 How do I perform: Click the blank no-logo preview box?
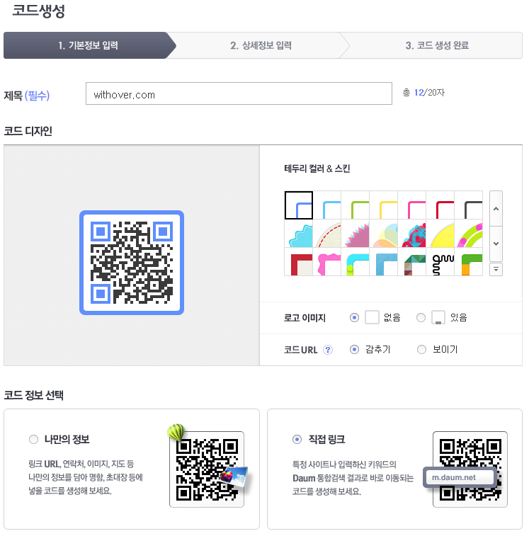pyautogui.click(x=372, y=317)
